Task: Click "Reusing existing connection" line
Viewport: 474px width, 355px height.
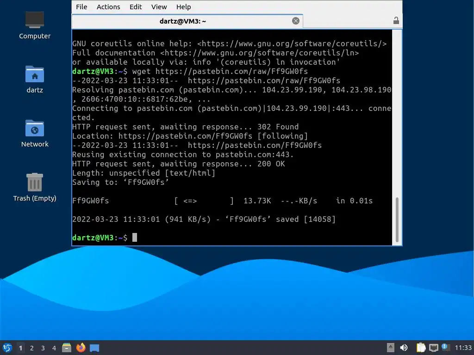Action: click(183, 154)
